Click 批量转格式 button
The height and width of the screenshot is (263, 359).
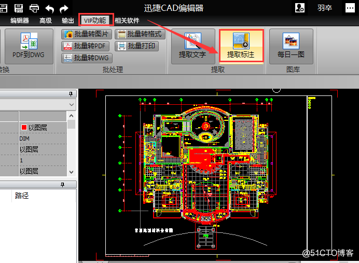[140, 34]
